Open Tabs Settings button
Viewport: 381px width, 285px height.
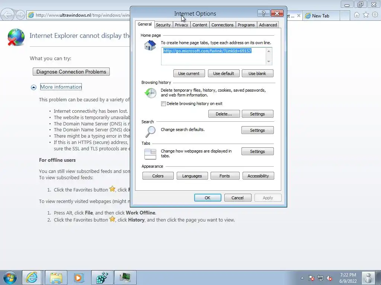(x=257, y=151)
